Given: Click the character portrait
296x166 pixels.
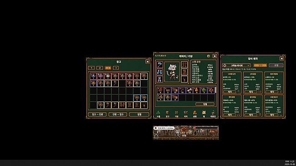Looking at the screenshot, I should tap(172, 72).
